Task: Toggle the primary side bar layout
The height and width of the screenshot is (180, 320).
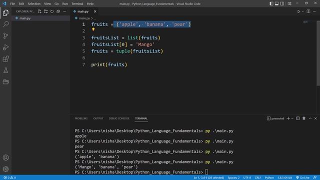Action: coord(271,3)
